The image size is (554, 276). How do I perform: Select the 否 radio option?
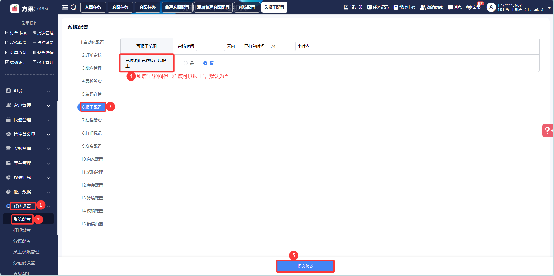[205, 63]
